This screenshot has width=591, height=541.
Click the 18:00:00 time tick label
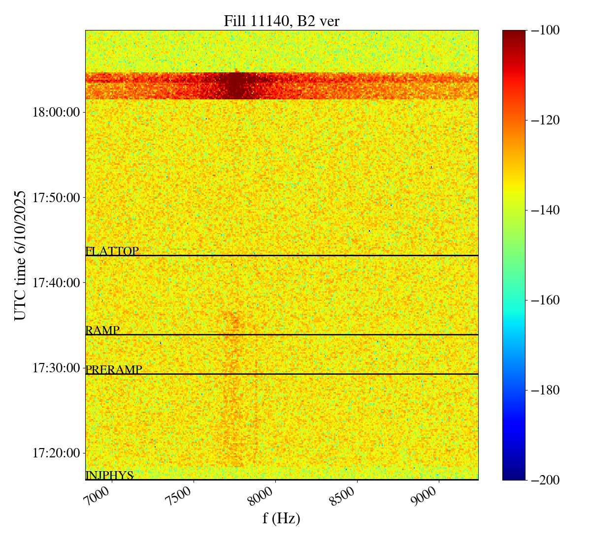56,112
